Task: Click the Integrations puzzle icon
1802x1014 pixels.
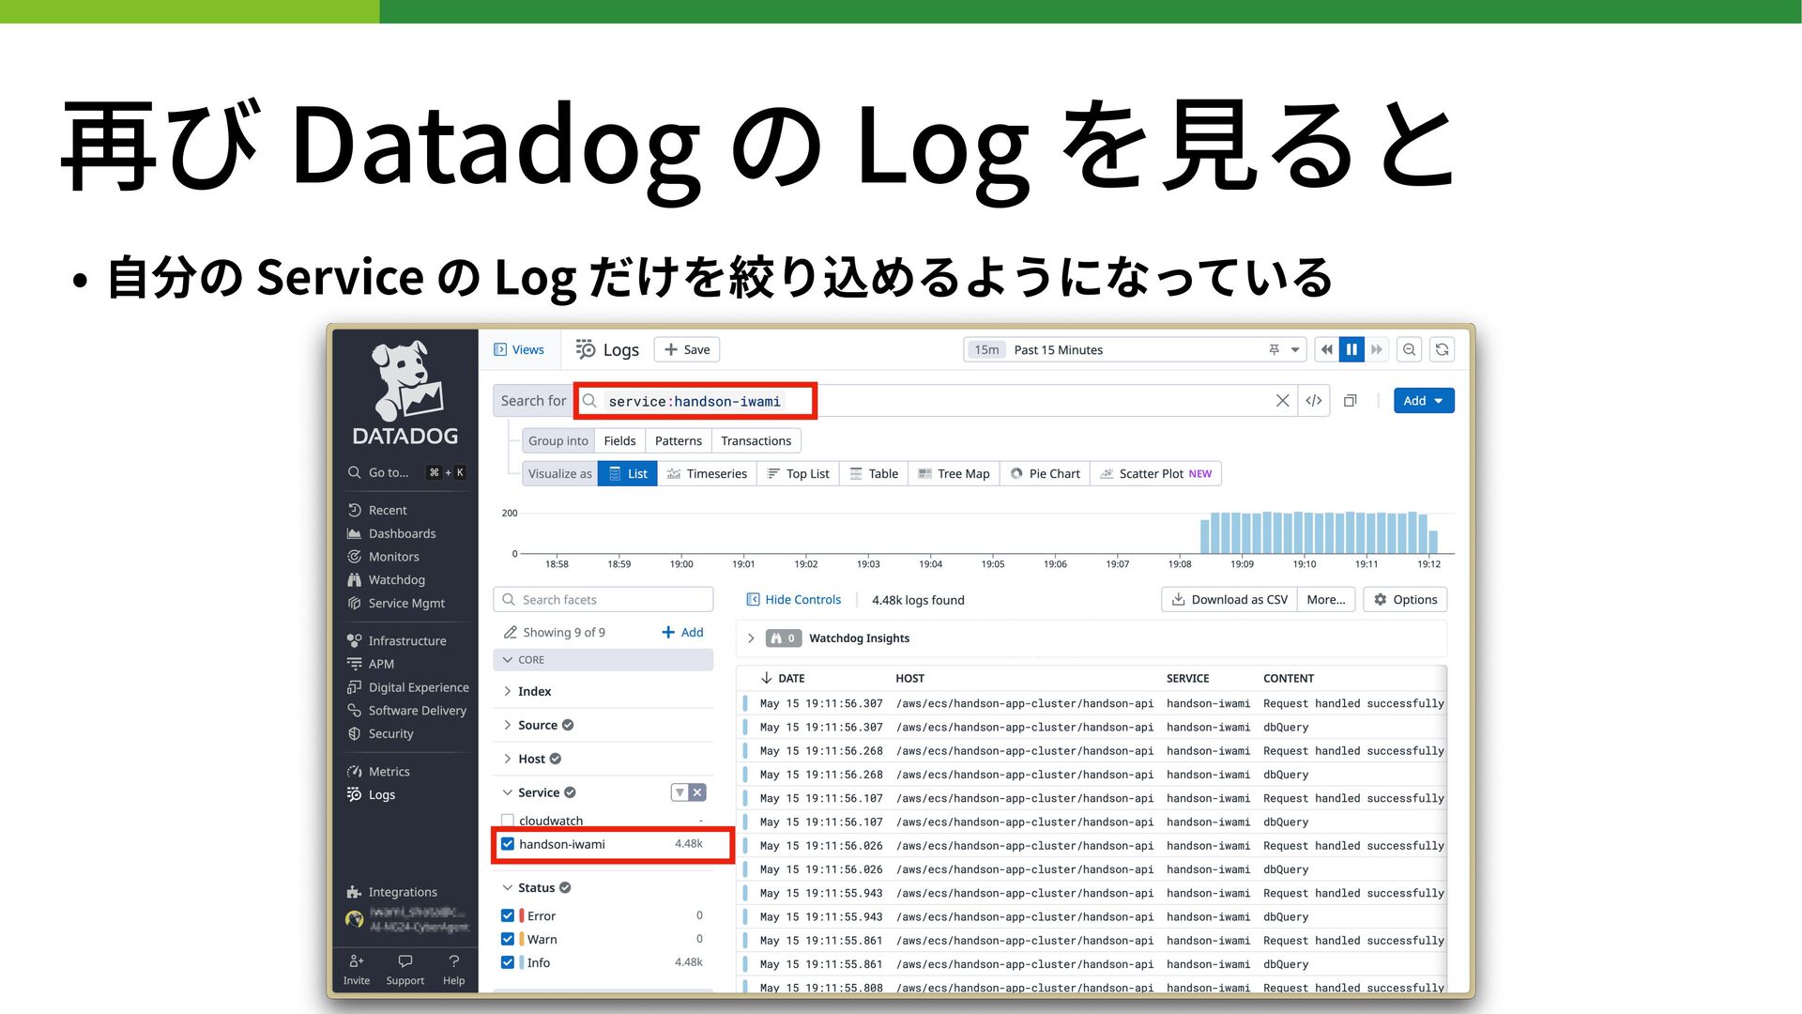Action: pos(354,892)
